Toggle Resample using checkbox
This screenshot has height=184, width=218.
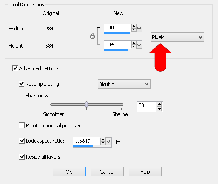pyautogui.click(x=21, y=83)
